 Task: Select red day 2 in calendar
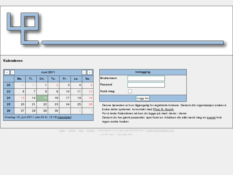(54, 85)
